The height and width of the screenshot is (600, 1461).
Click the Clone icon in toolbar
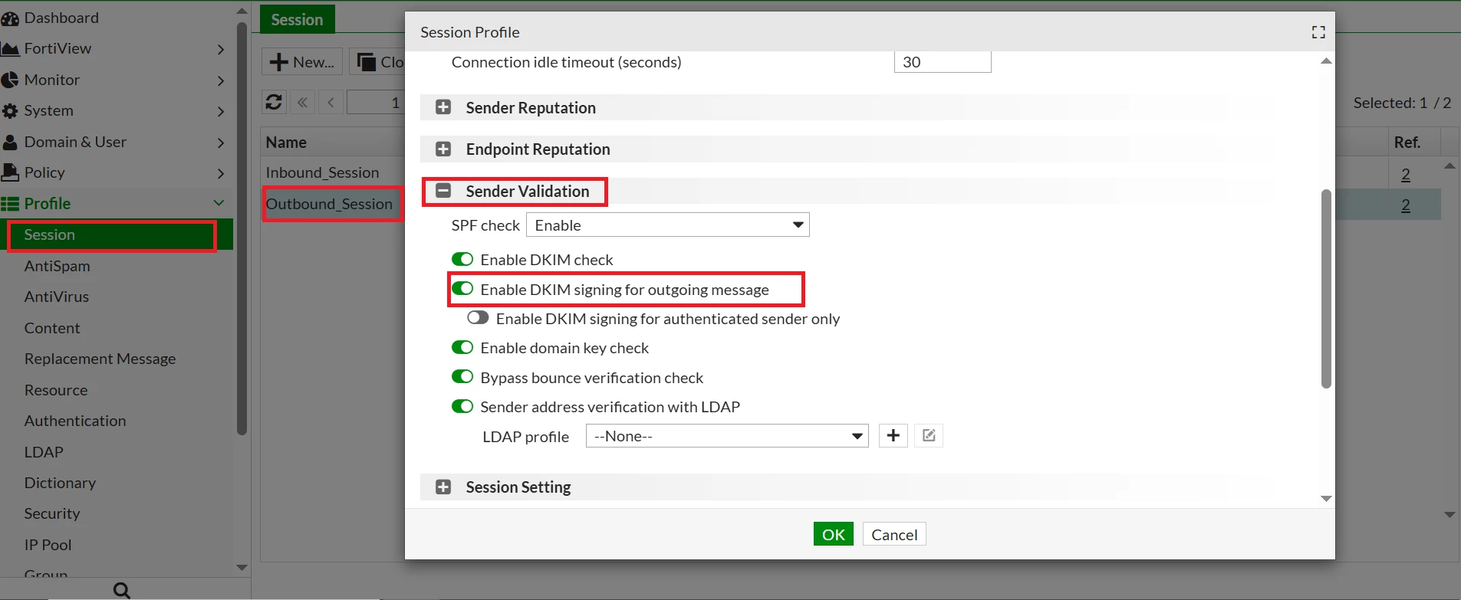click(367, 62)
